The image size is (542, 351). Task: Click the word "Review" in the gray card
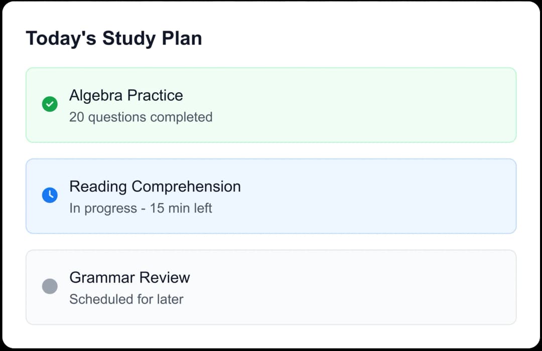pyautogui.click(x=165, y=277)
